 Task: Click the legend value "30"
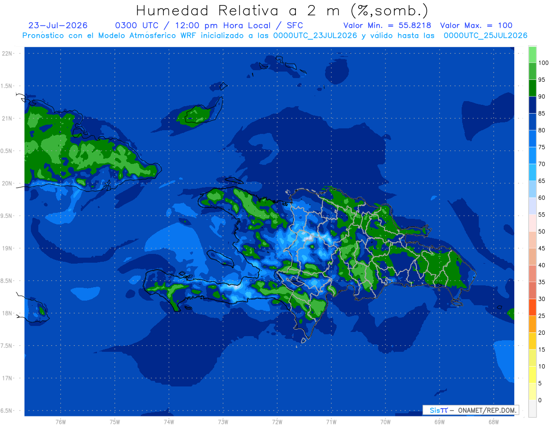542,299
